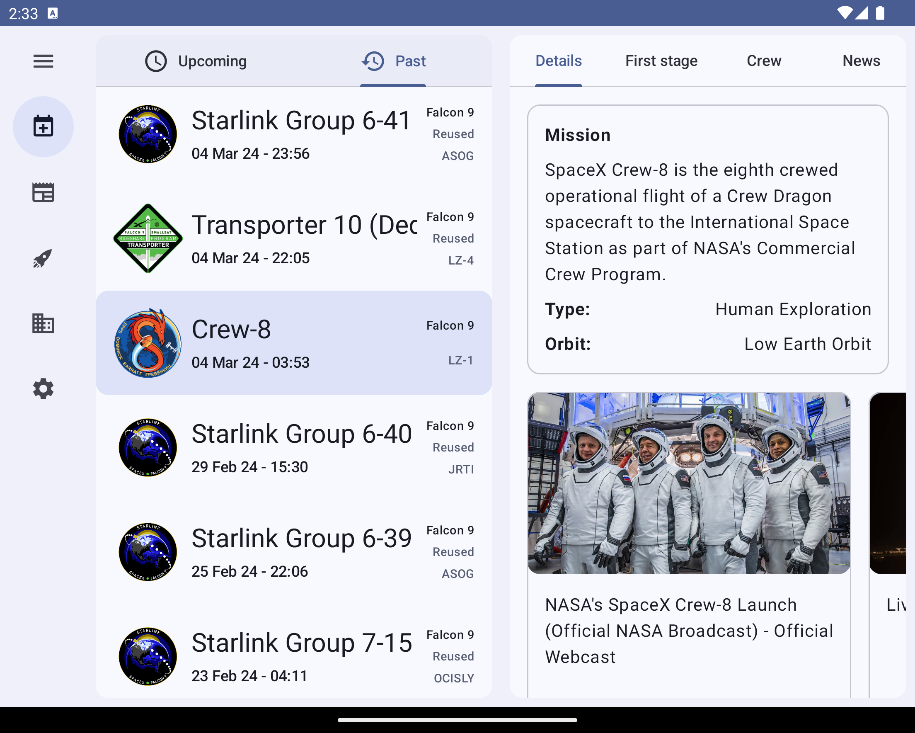The width and height of the screenshot is (915, 733).
Task: Click the date 23 Feb 24 - 04:11
Action: pyautogui.click(x=250, y=676)
